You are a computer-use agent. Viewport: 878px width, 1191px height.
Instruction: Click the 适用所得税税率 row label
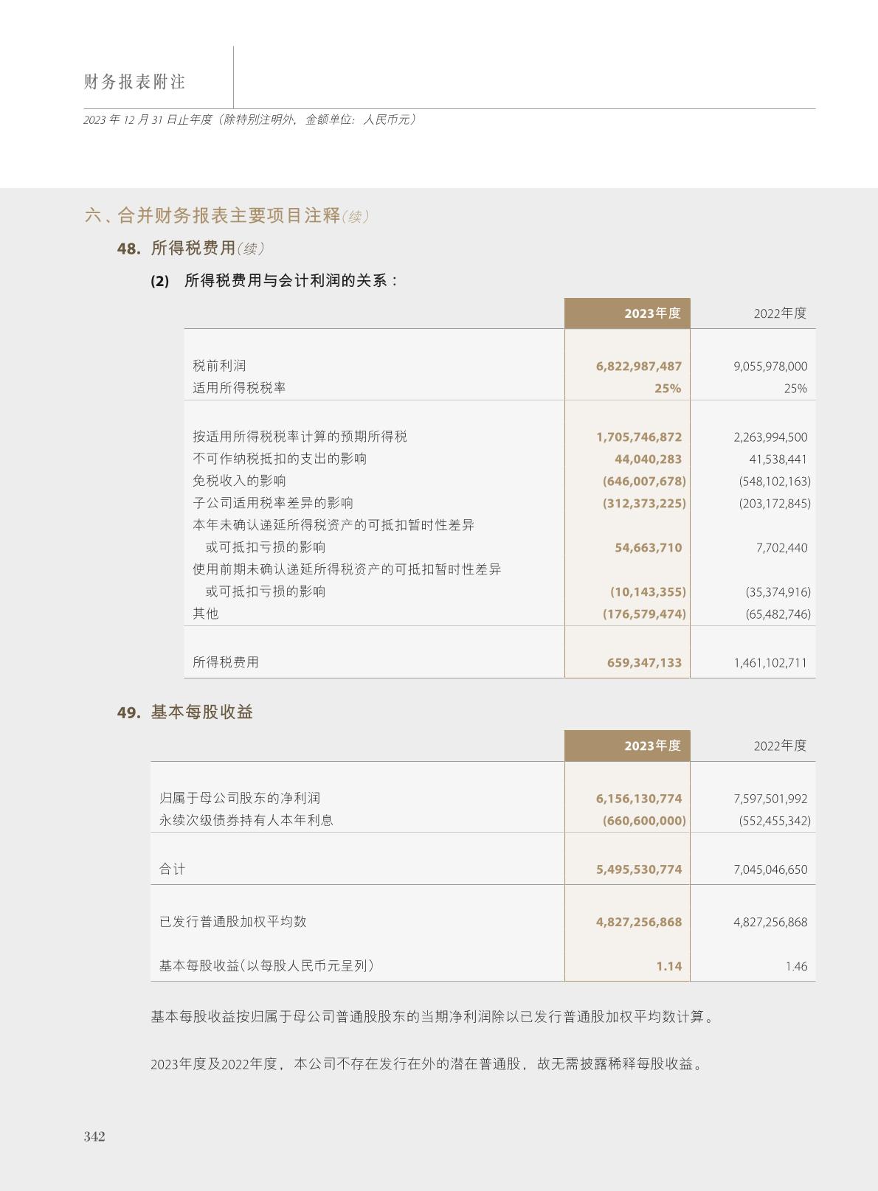(239, 388)
